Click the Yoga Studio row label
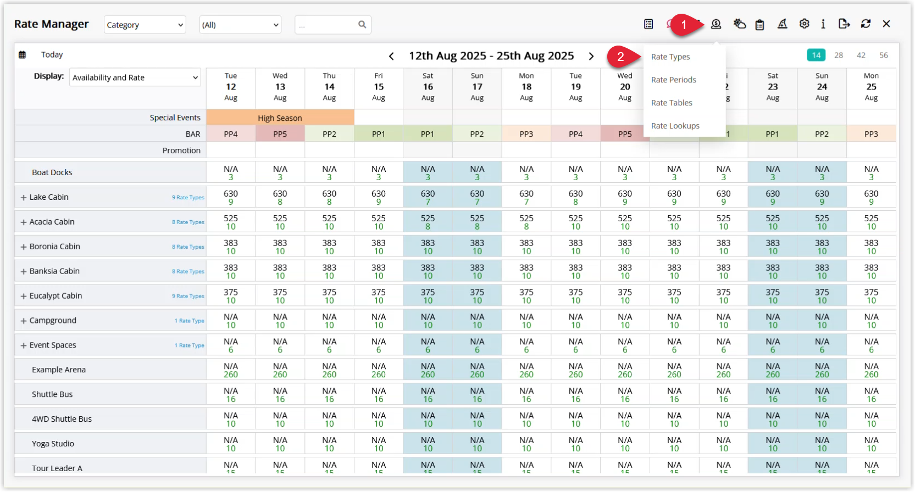This screenshot has width=915, height=492. (53, 444)
